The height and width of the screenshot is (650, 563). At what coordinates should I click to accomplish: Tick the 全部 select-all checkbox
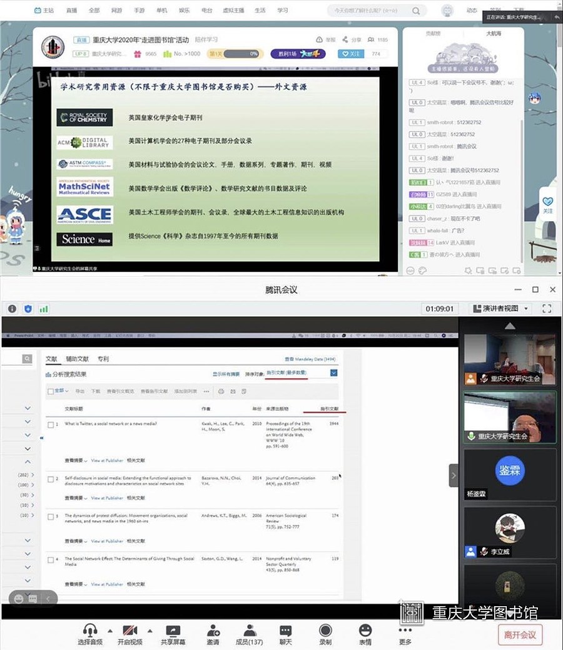pyautogui.click(x=51, y=391)
